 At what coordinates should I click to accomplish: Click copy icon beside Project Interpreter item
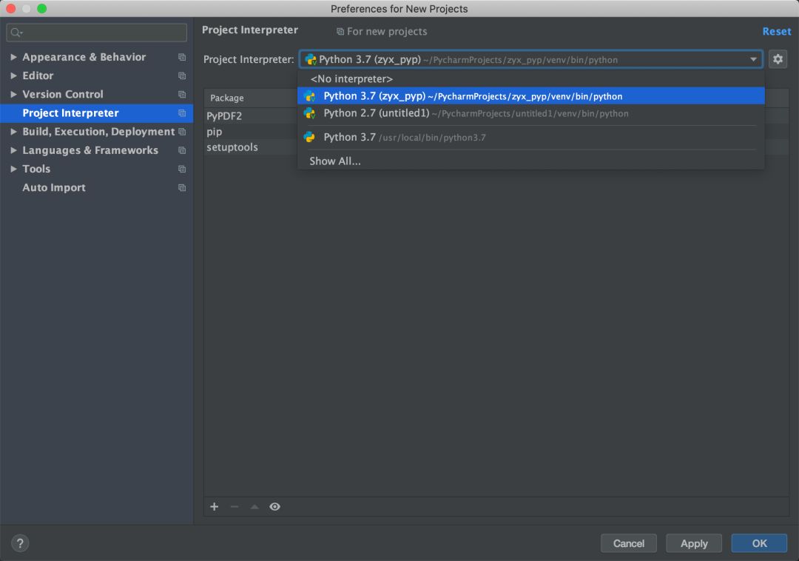point(182,113)
